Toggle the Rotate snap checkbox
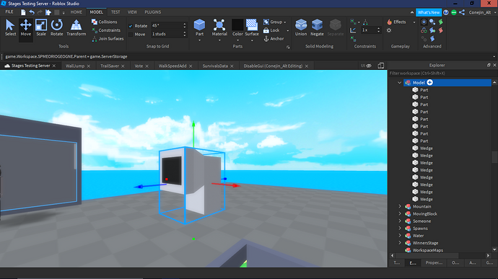 (x=131, y=26)
